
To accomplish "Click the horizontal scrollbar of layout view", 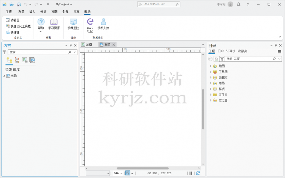I will tap(142, 168).
